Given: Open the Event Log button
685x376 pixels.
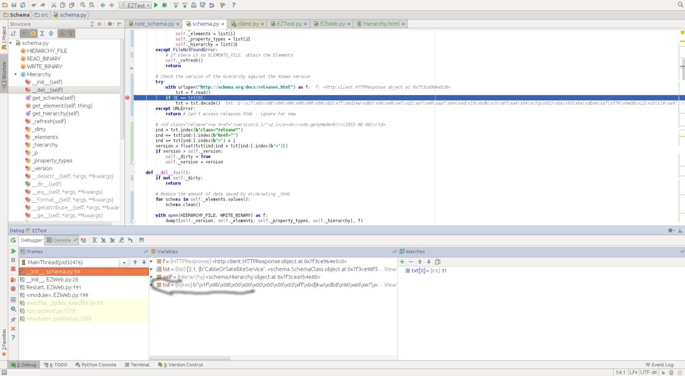Looking at the screenshot, I should pos(659,365).
